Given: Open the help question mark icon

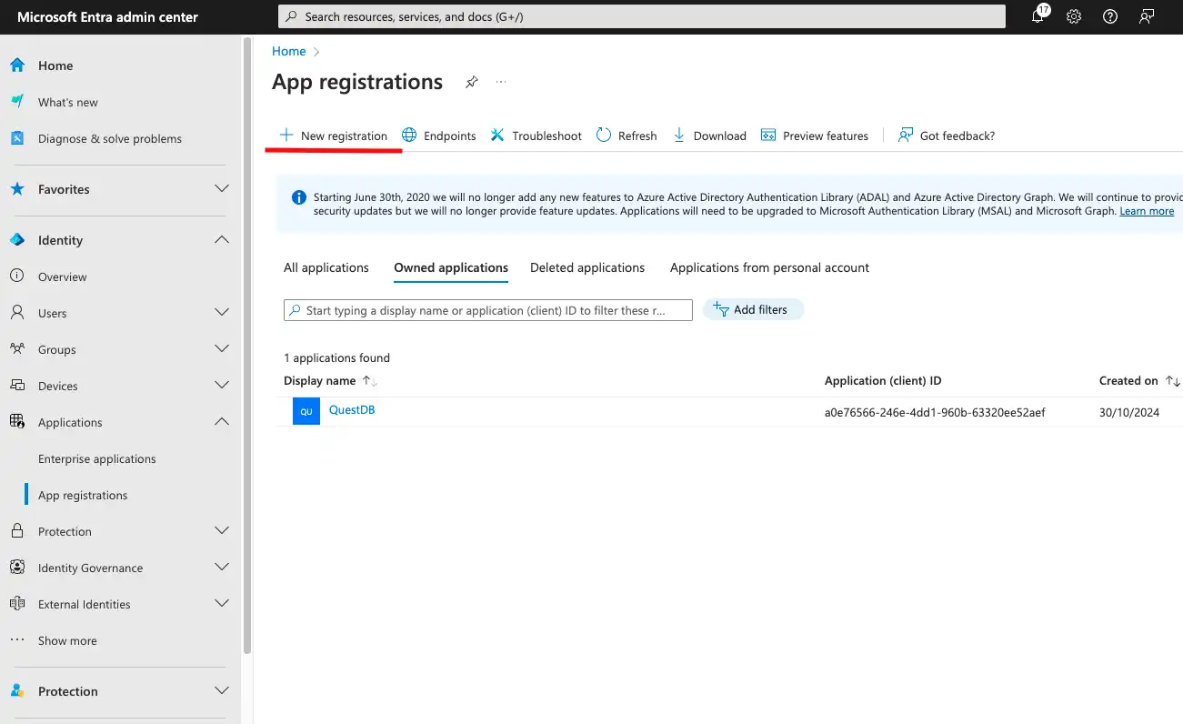Looking at the screenshot, I should click(x=1109, y=15).
